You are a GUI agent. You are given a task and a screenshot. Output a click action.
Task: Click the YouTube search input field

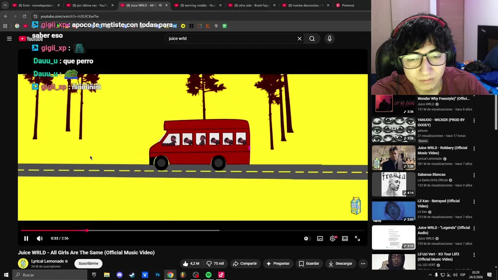point(230,38)
